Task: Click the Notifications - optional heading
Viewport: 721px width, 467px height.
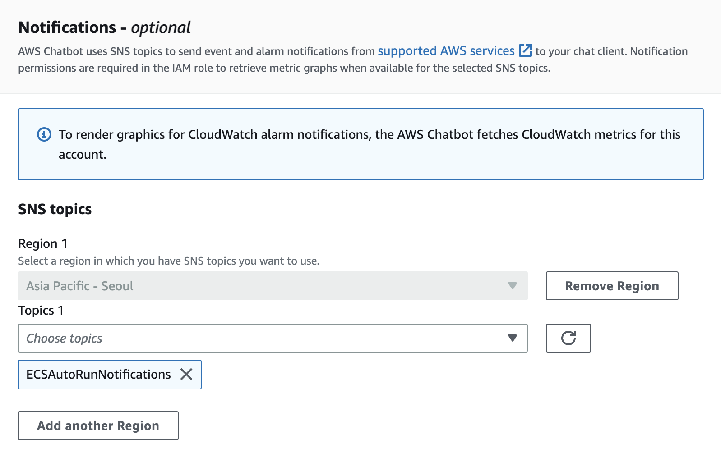Action: [104, 27]
